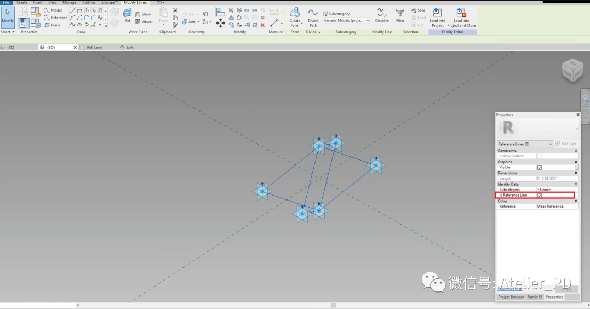Screen dimensions: 590x309
Task: Choose the Model line option
Action: [x=53, y=10]
